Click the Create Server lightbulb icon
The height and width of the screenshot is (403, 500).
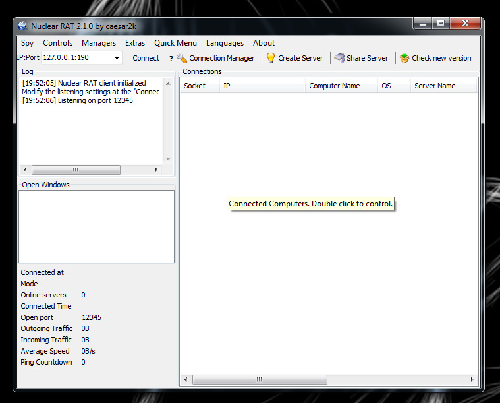coord(271,58)
